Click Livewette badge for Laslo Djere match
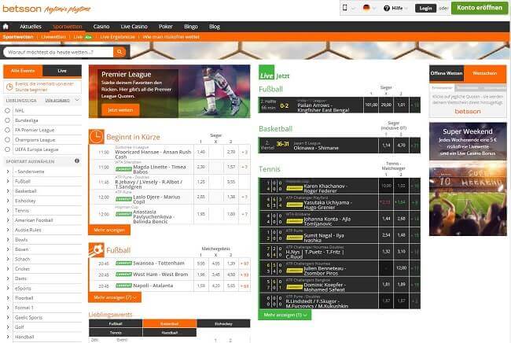Image resolution: width=511 pixels, height=343 pixels. point(124,199)
